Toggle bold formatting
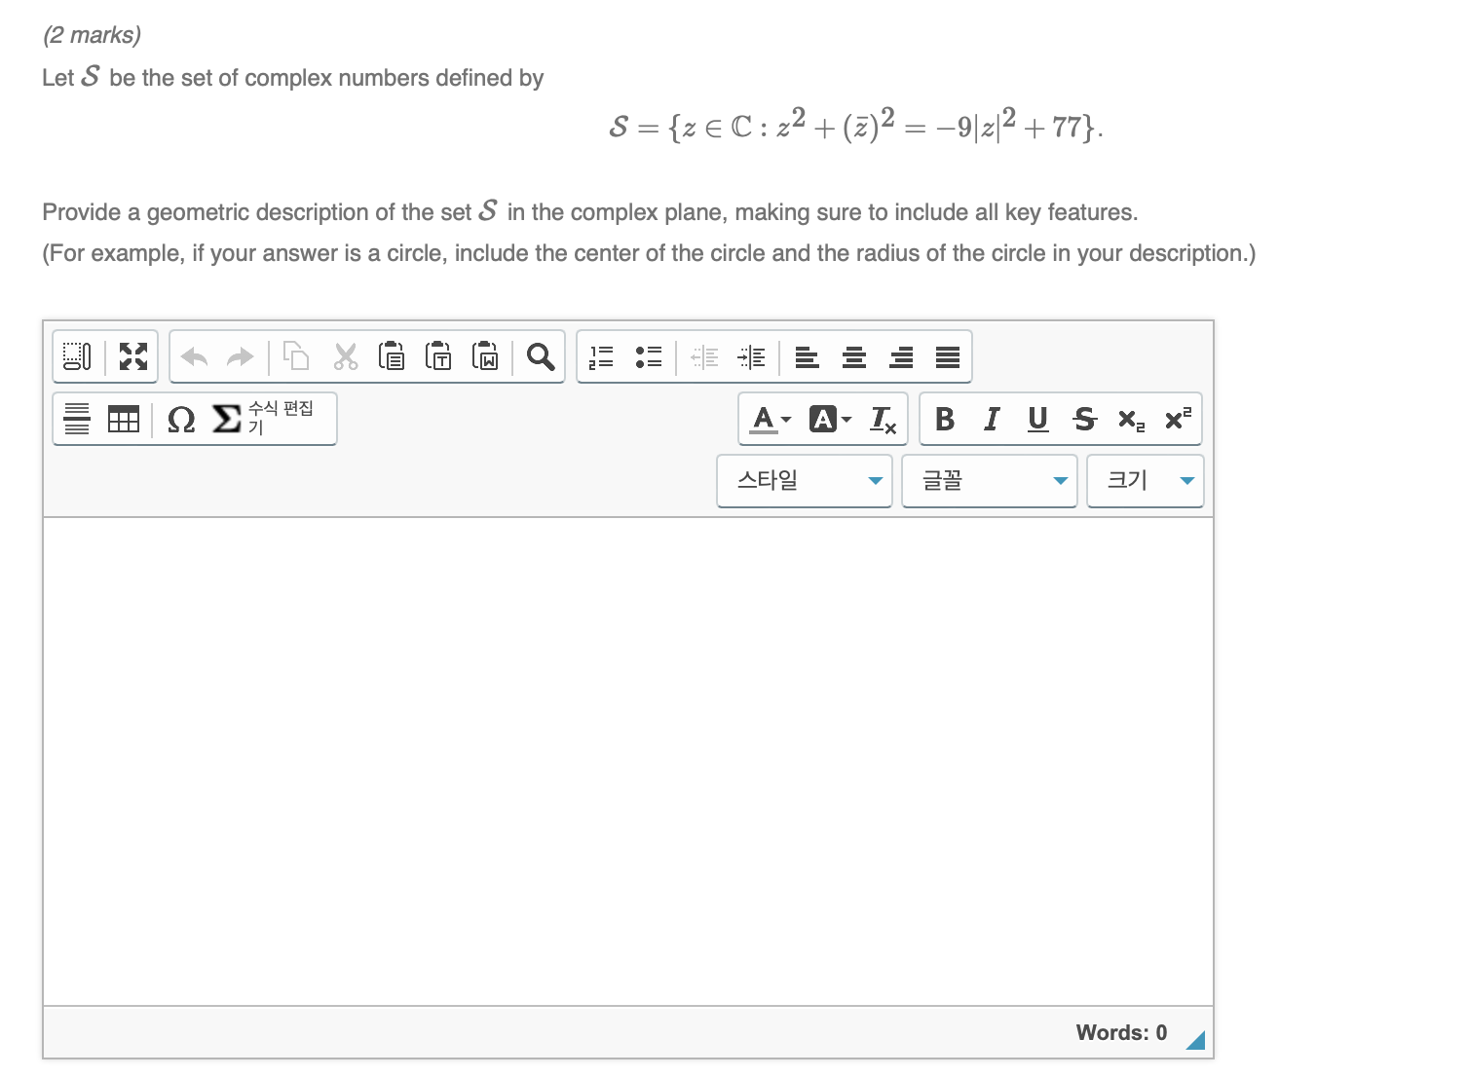1467x1077 pixels. 943,419
